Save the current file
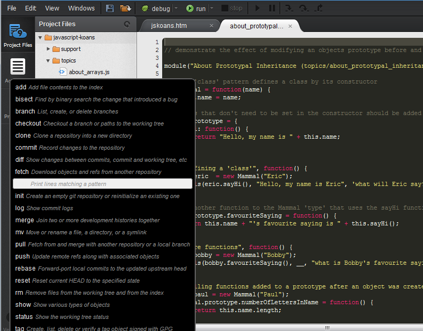Viewport: 423px width, 331px height. coord(109,8)
